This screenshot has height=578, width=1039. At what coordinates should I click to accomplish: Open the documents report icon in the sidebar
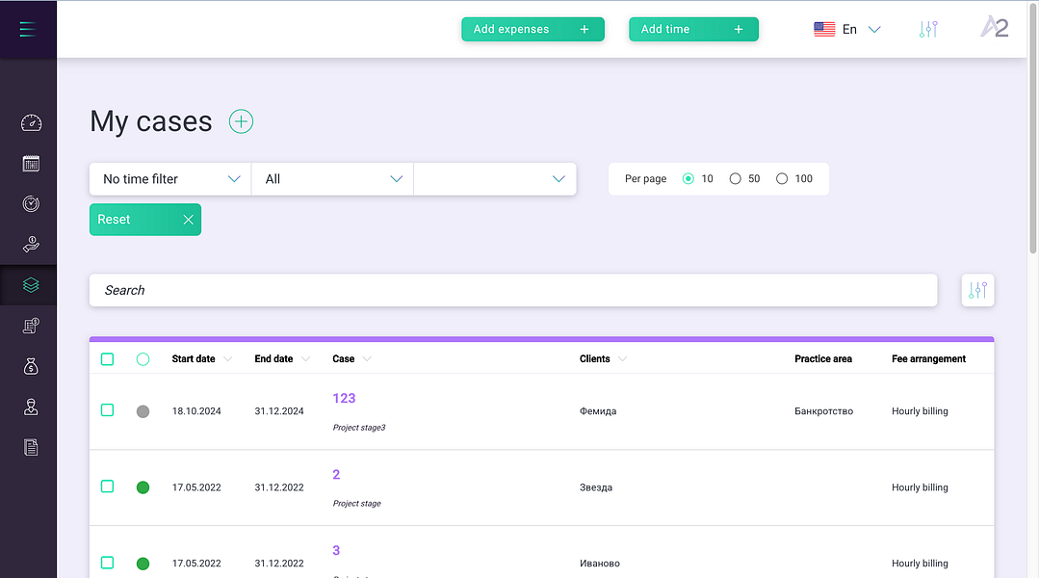31,447
